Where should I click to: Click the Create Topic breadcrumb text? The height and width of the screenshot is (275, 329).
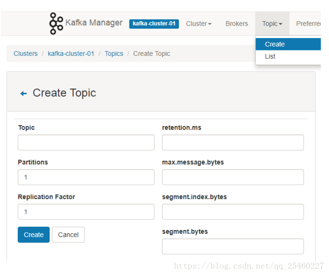coord(152,54)
